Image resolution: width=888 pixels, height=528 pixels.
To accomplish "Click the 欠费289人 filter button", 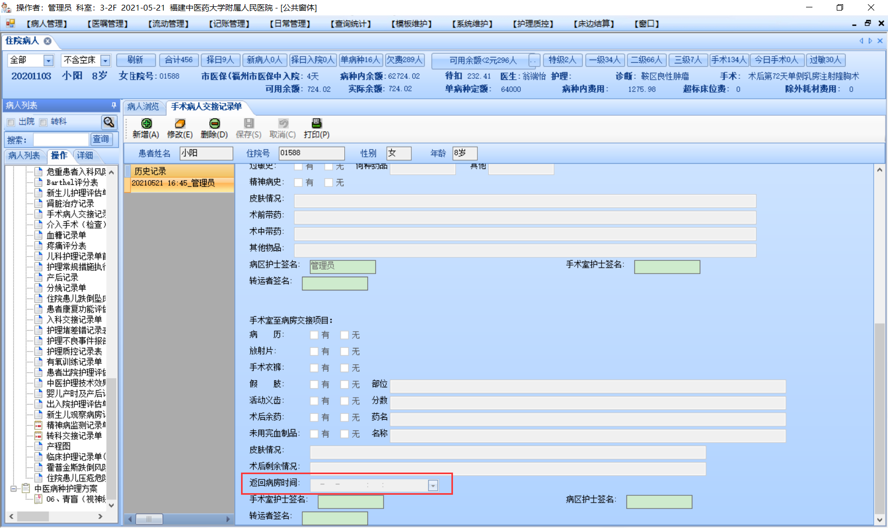I will (x=404, y=60).
